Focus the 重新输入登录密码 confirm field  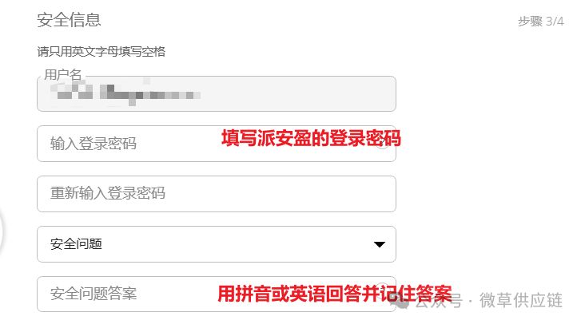217,194
